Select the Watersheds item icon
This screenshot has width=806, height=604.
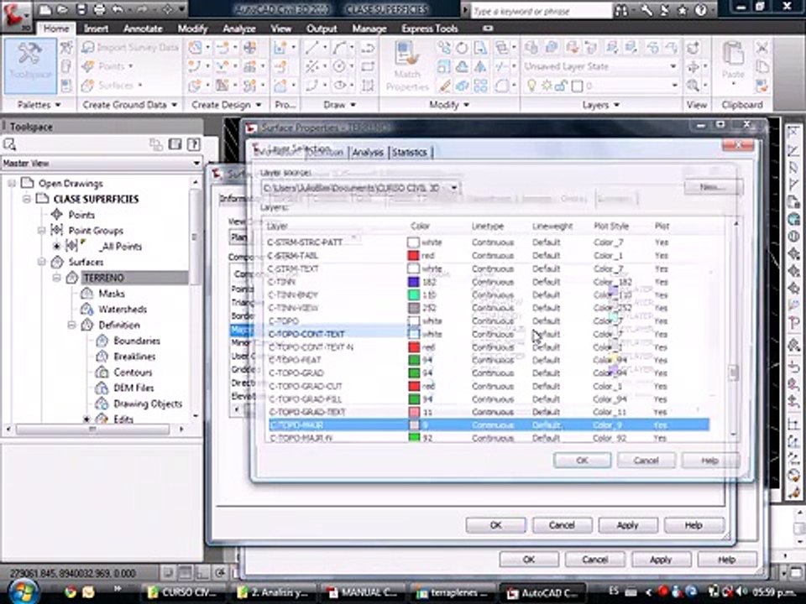[x=86, y=310]
